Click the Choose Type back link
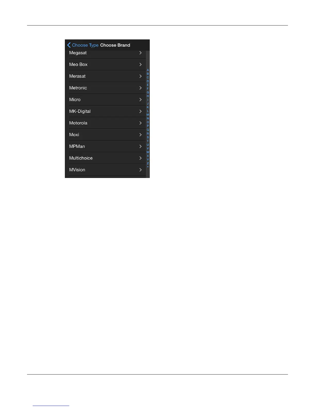The width and height of the screenshot is (315, 408). click(x=85, y=45)
